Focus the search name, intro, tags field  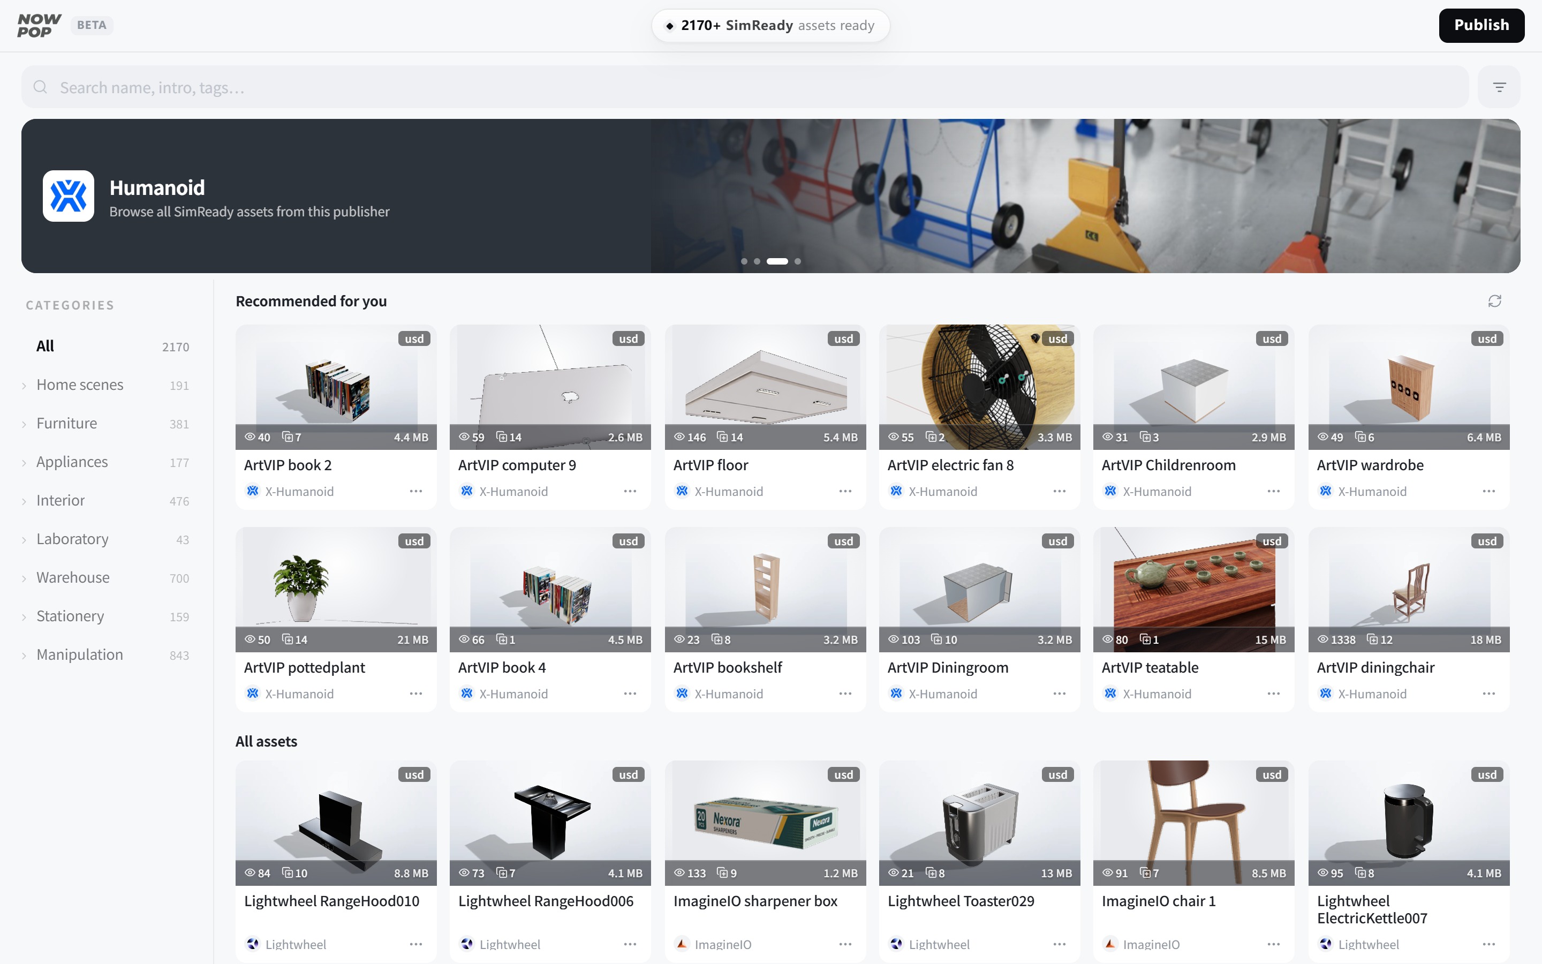(x=744, y=87)
